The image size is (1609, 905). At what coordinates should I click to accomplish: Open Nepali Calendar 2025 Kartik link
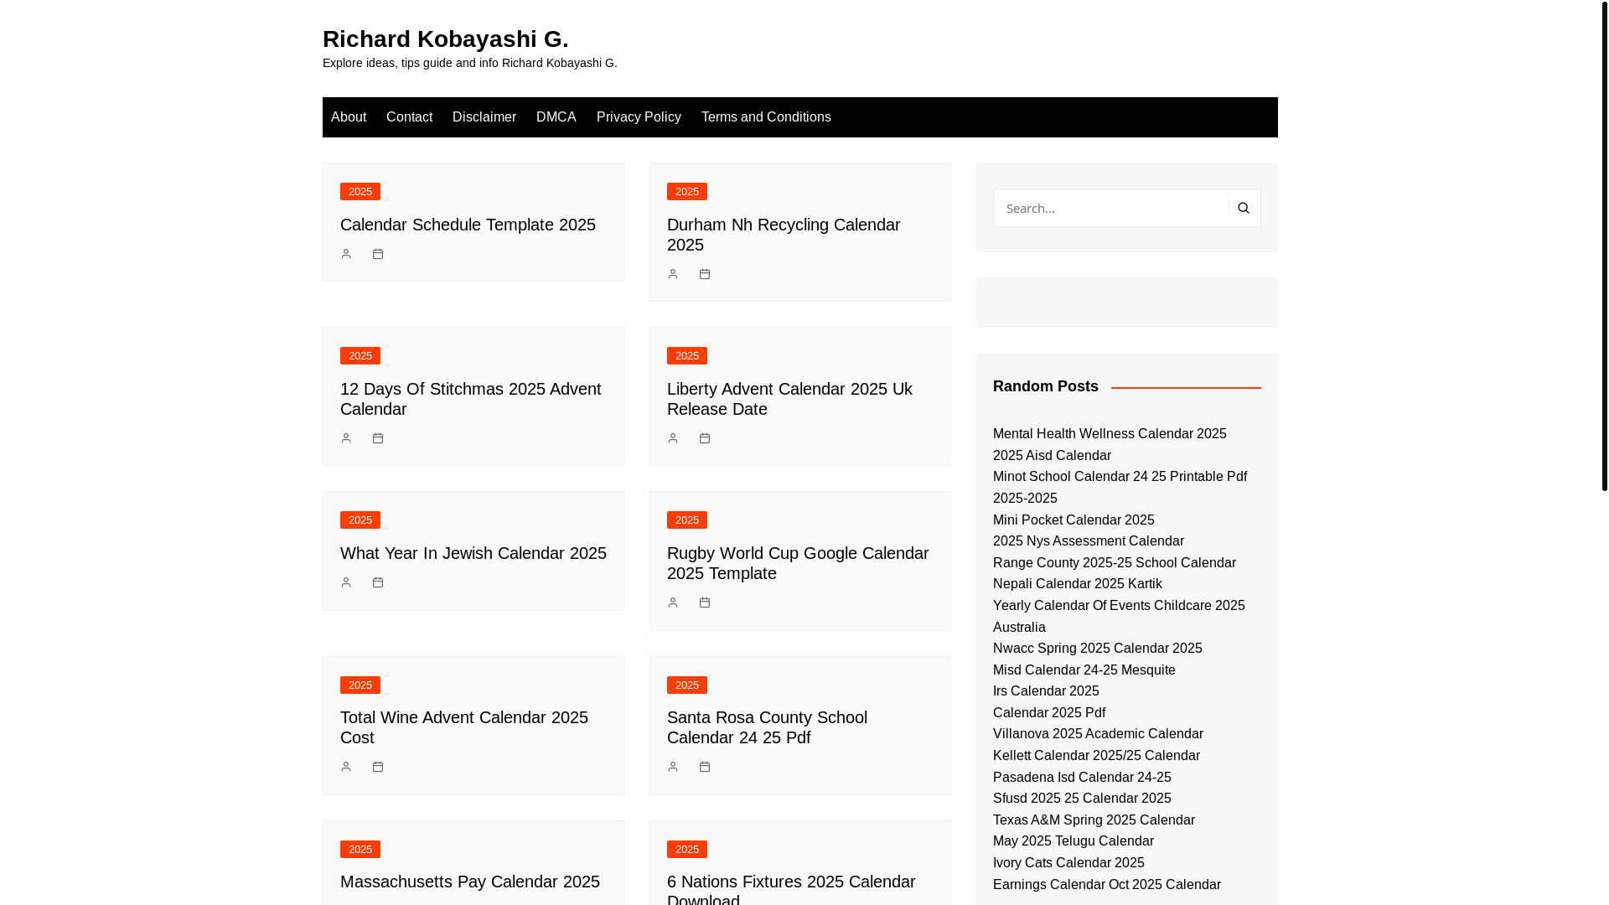[x=1078, y=584]
